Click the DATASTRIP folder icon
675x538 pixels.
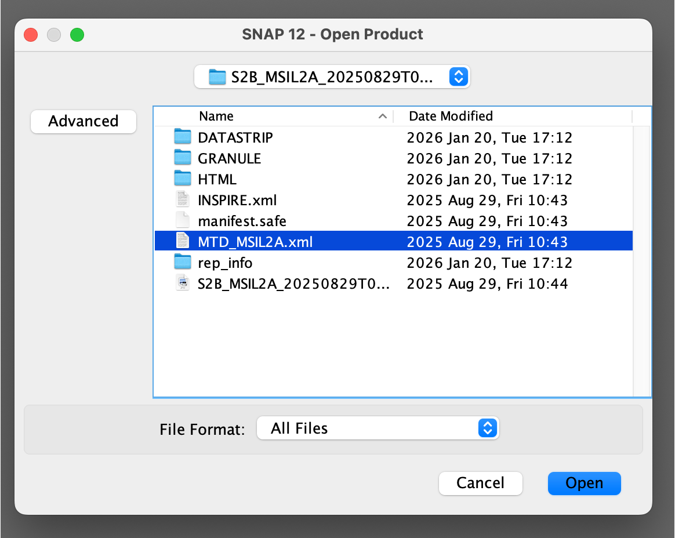(183, 137)
